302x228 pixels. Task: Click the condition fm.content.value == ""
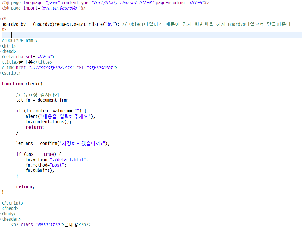[52, 111]
